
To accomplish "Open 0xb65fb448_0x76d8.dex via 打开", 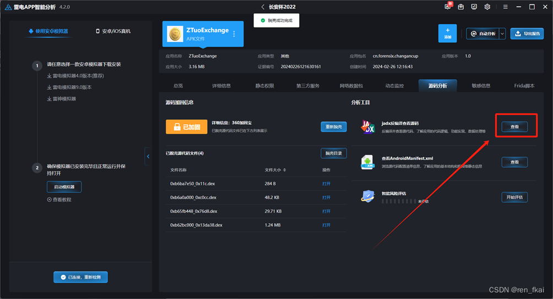I will 326,211.
